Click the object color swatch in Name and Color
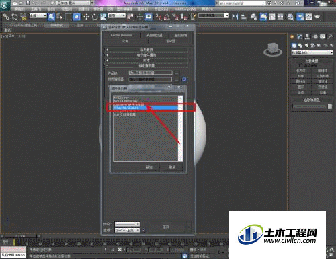The image size is (336, 259). coord(330,107)
